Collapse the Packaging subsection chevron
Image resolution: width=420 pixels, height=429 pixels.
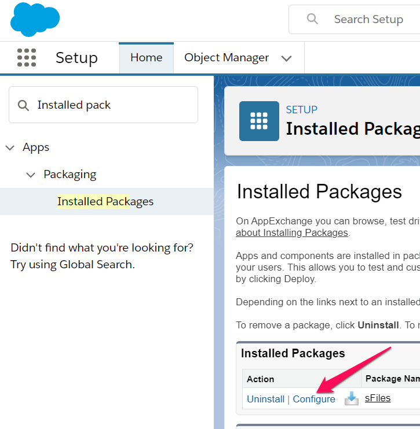click(31, 175)
